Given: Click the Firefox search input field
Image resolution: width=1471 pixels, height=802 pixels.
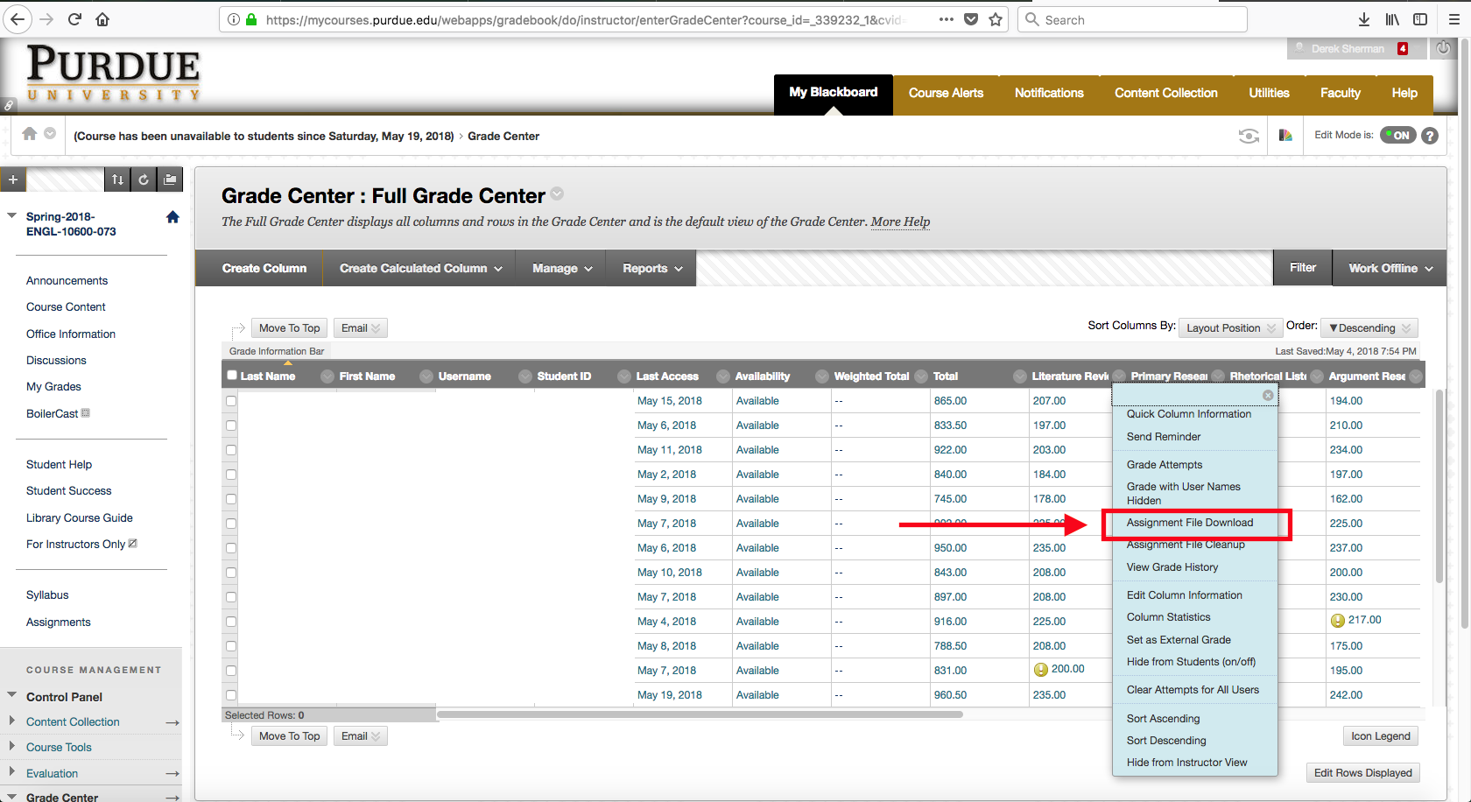Looking at the screenshot, I should (x=1138, y=19).
